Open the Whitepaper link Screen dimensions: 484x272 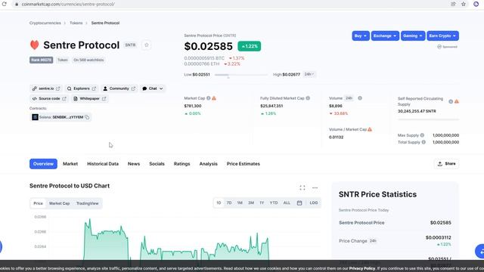tap(89, 99)
